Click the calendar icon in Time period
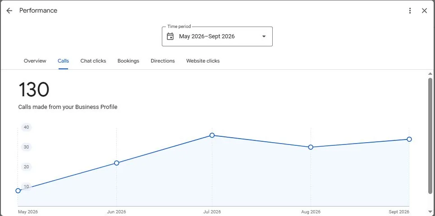Viewport: 435px width, 216px height. [170, 36]
